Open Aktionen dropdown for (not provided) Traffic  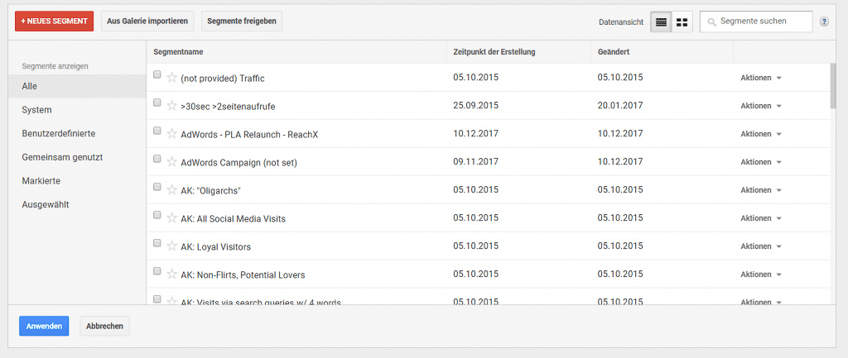pos(761,78)
